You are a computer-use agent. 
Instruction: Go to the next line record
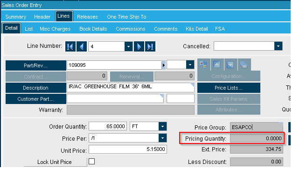[139, 46]
